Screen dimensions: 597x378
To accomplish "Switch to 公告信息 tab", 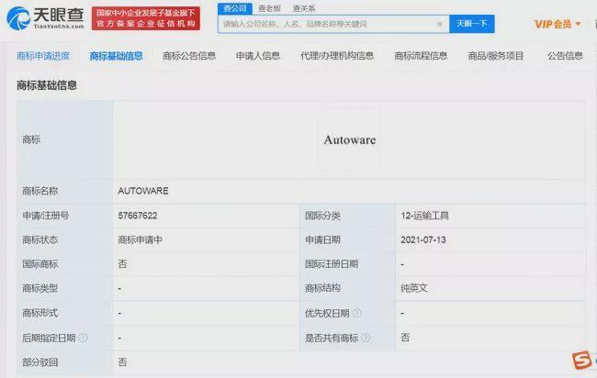I will point(565,56).
